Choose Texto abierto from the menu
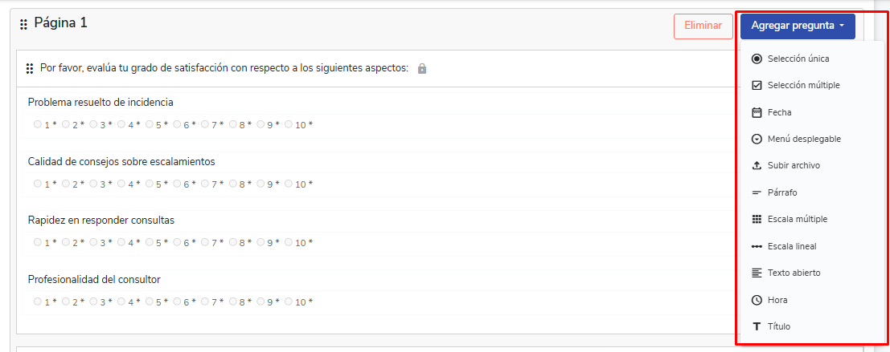The height and width of the screenshot is (352, 890). coord(794,273)
